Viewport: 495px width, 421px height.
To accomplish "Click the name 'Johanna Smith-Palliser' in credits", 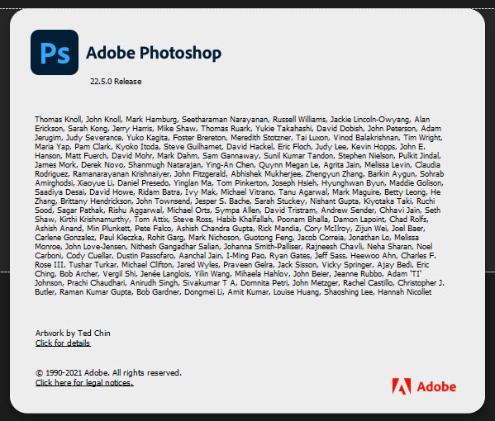I will click(x=262, y=247).
